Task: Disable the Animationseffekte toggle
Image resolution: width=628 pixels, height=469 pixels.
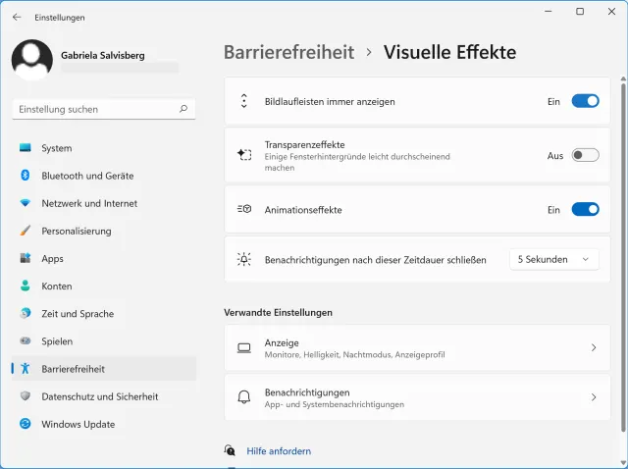Action: click(x=585, y=209)
